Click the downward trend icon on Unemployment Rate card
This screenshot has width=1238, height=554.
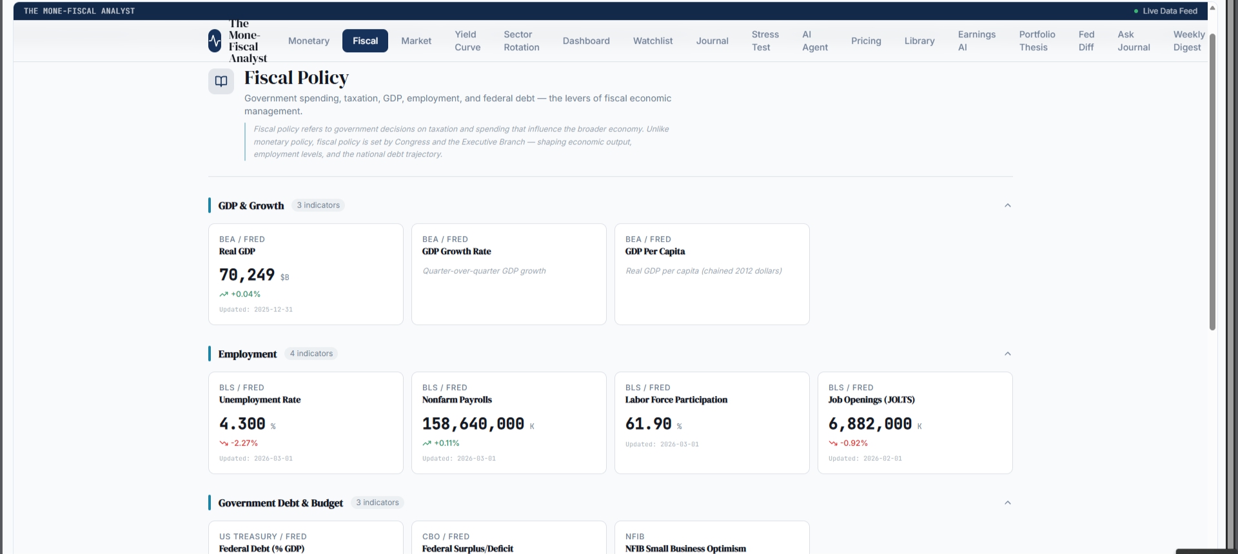coord(224,443)
